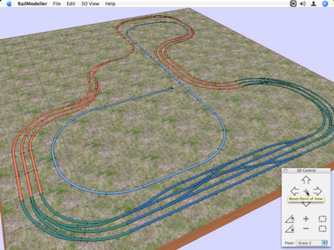The width and height of the screenshot is (334, 250).
Task: Open the 3D View menu
Action: click(x=90, y=3)
